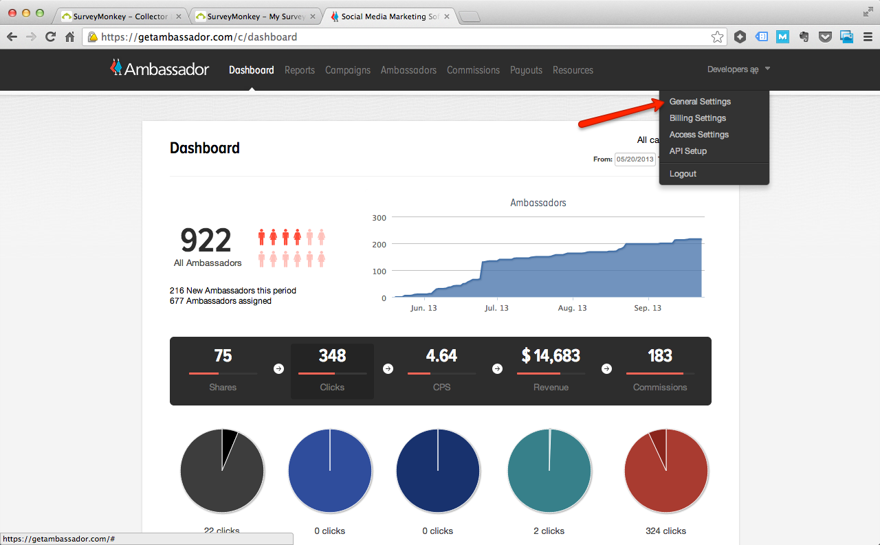Choose API Setup in account menu
The width and height of the screenshot is (880, 545).
[687, 151]
